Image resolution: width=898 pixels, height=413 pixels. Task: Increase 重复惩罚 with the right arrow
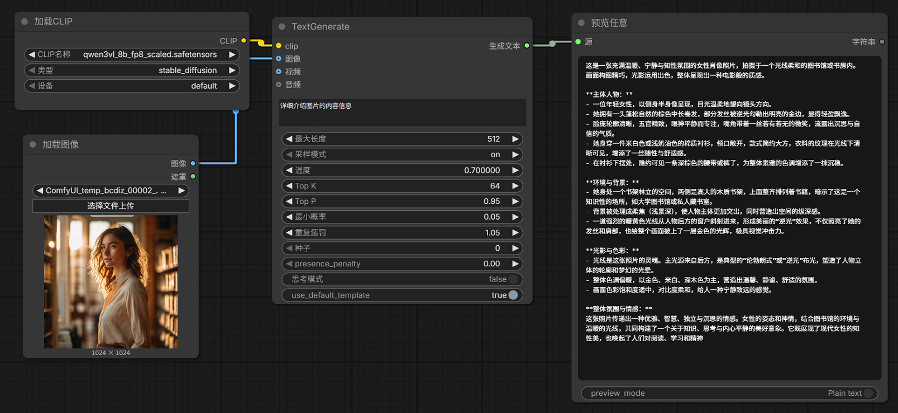point(515,232)
